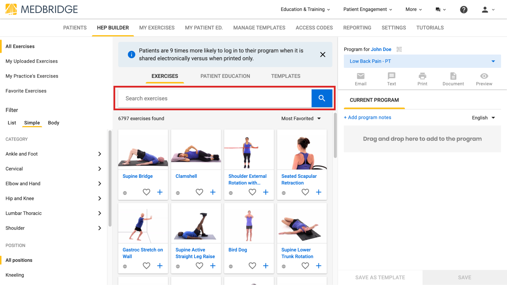The image size is (507, 285).
Task: Click the SAVE button
Action: click(465, 277)
